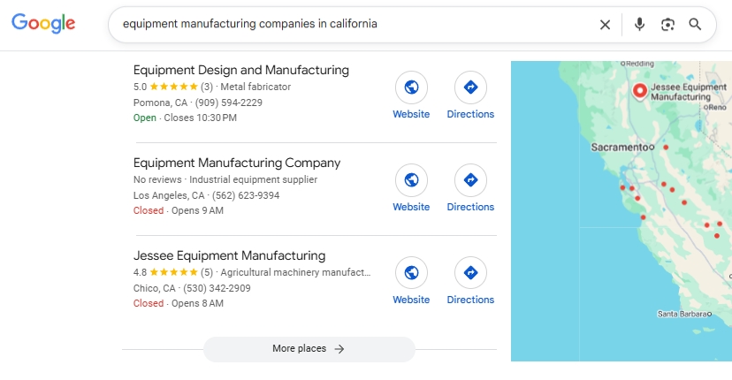
Task: Open Equipment Manufacturing Company listing
Action: [x=236, y=163]
